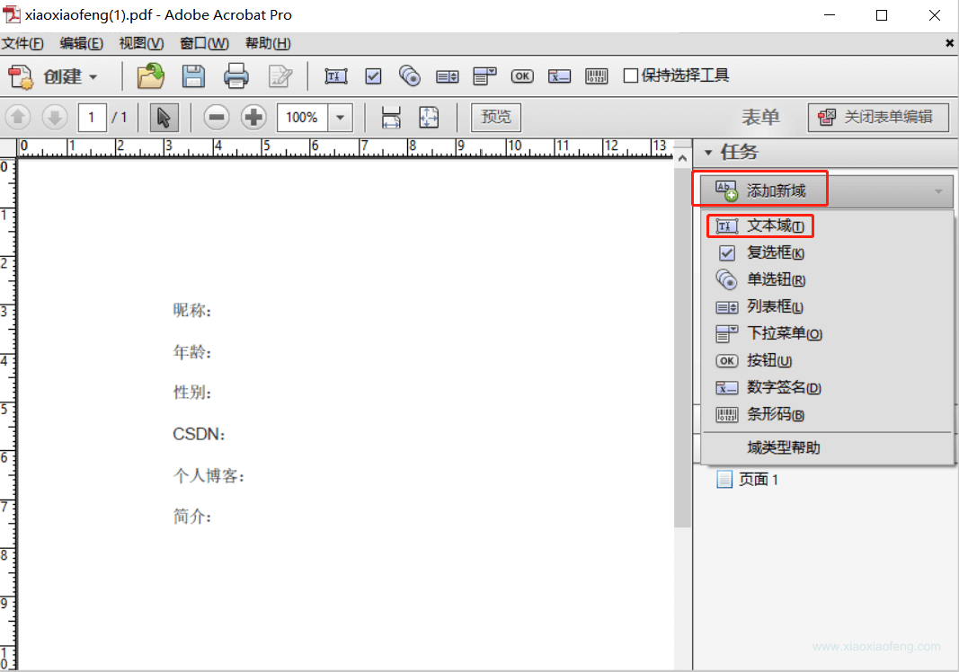
Task: Collapse the 任务 tasks panel
Action: [708, 152]
